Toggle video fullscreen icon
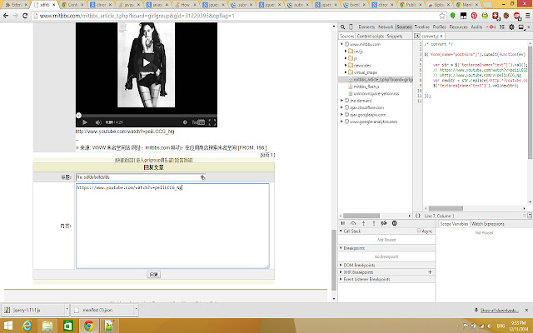The image size is (533, 333). tap(212, 122)
